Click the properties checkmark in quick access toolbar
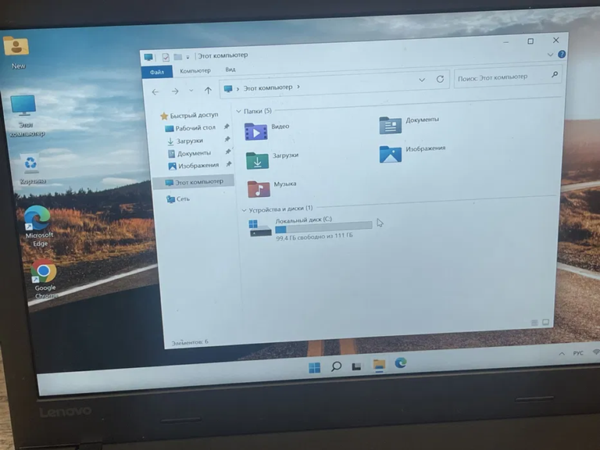The image size is (600, 450). point(166,57)
